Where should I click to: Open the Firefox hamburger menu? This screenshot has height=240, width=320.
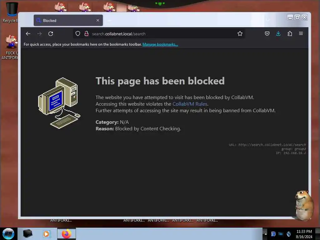pos(301,33)
